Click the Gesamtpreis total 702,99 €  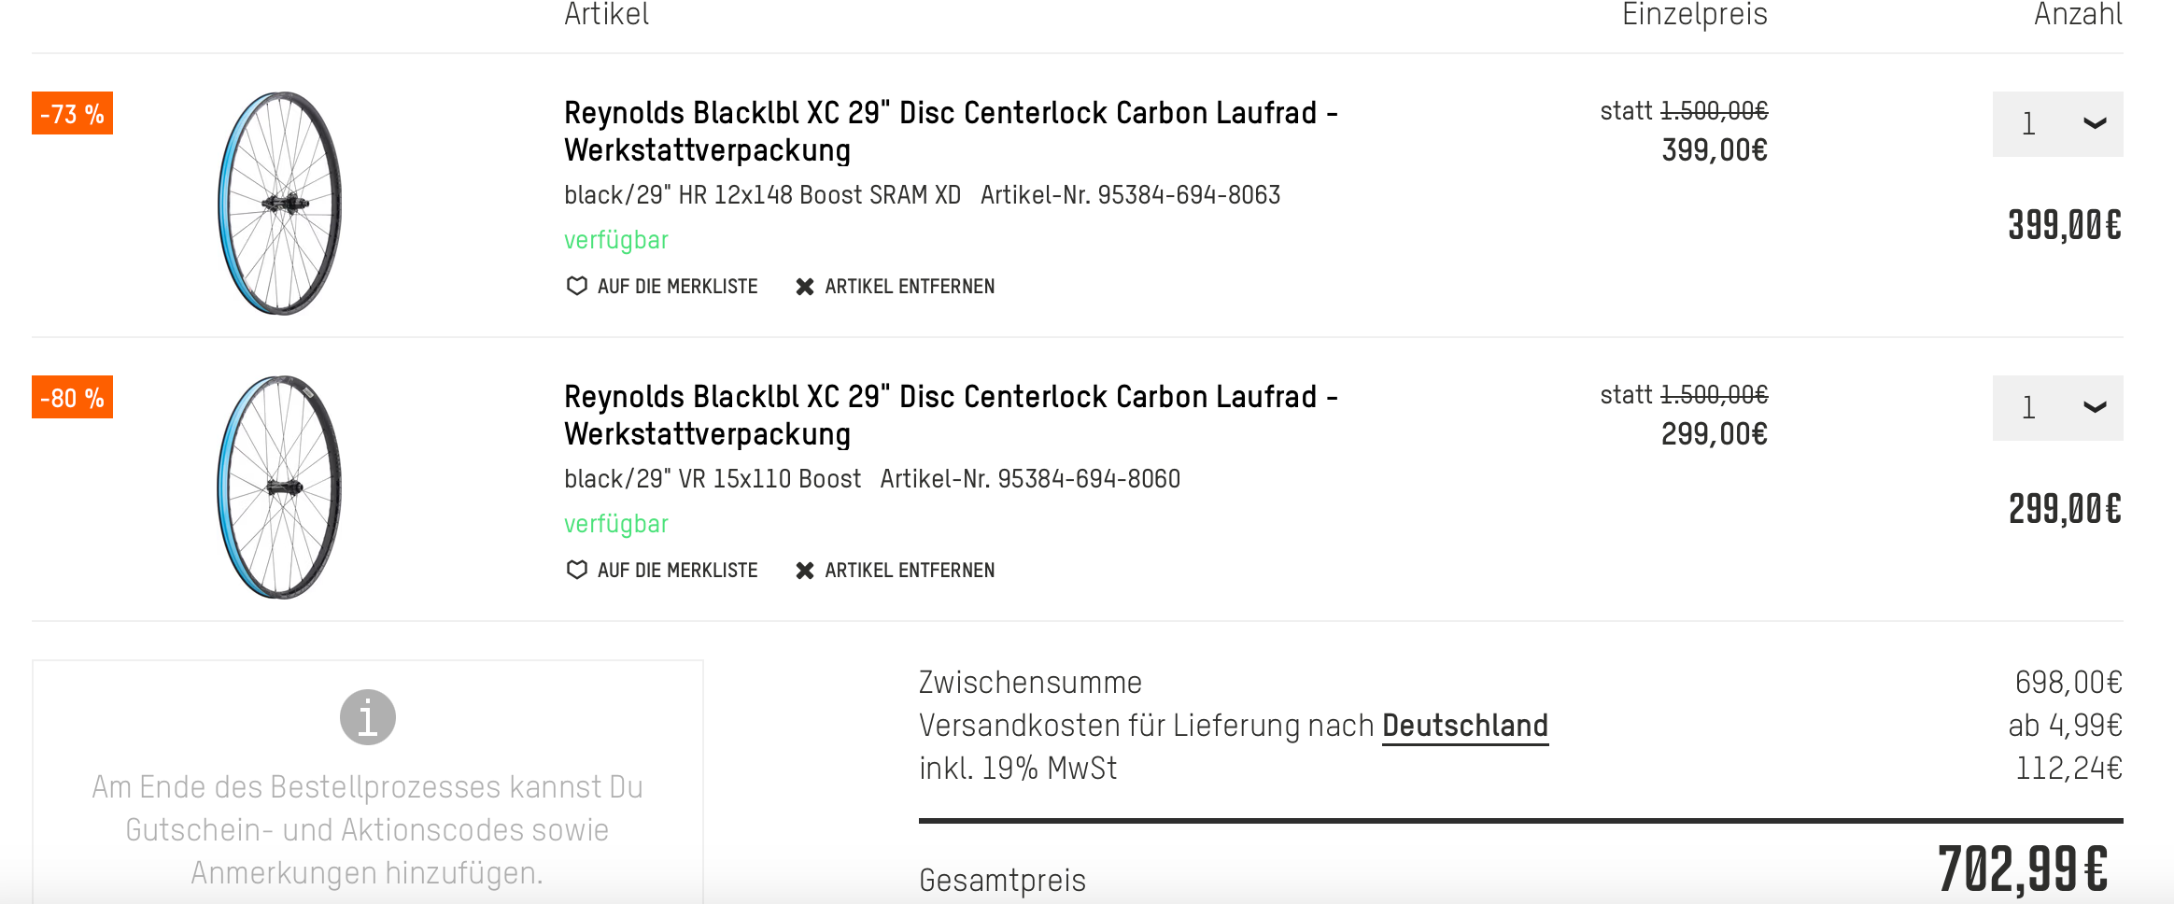[x=2022, y=869]
